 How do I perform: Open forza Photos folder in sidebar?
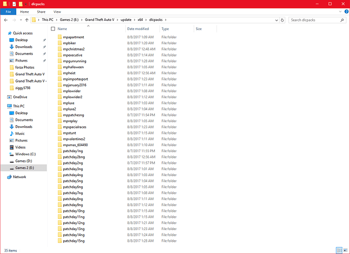point(25,67)
